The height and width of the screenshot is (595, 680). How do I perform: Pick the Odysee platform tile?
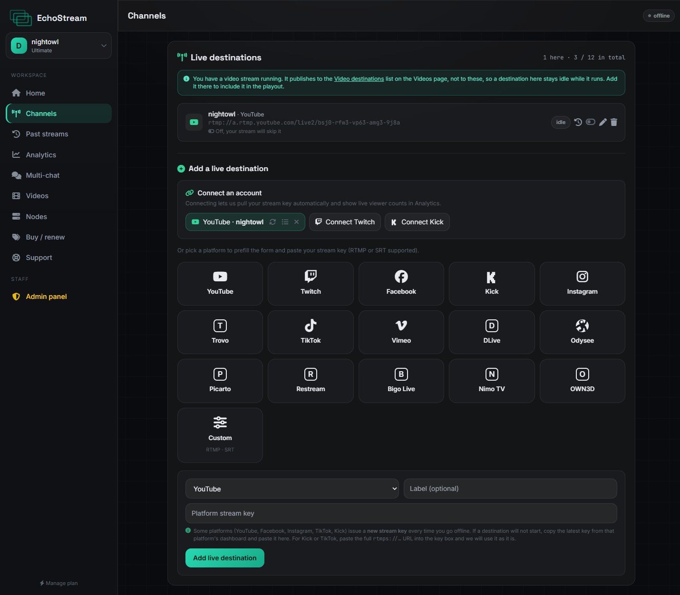coord(583,332)
